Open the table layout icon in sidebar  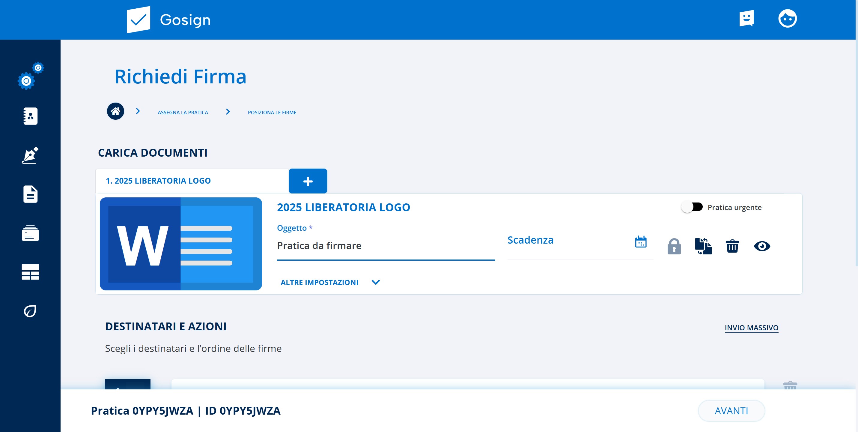(30, 272)
